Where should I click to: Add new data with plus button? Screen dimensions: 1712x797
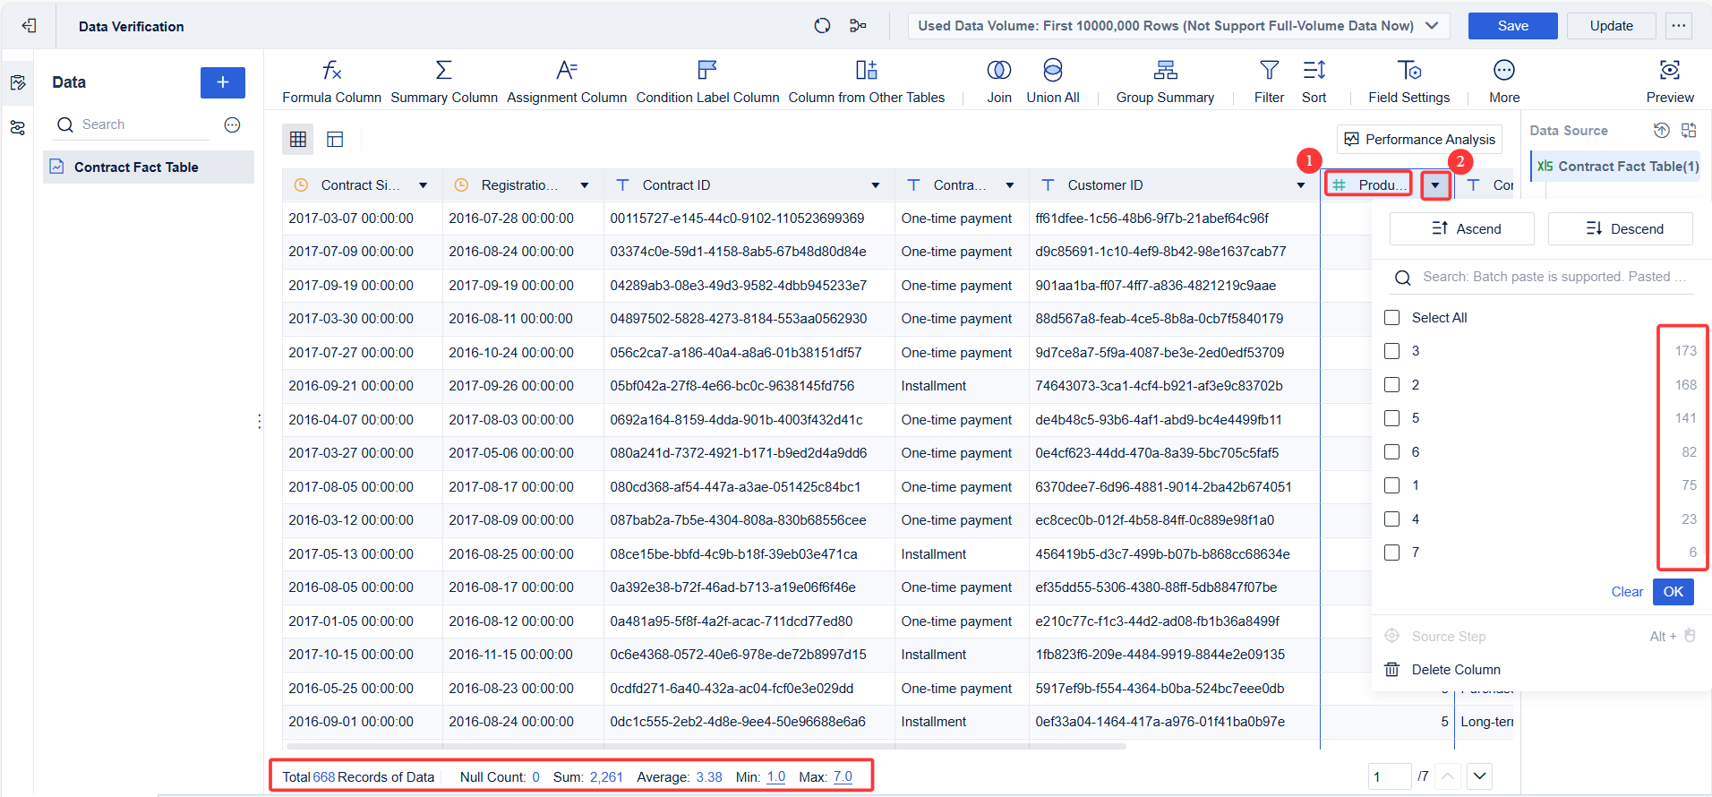(223, 82)
